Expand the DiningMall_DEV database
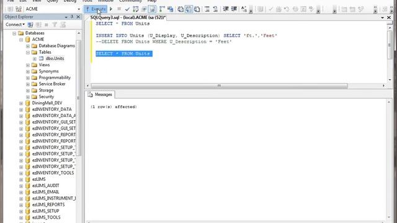 point(21,103)
